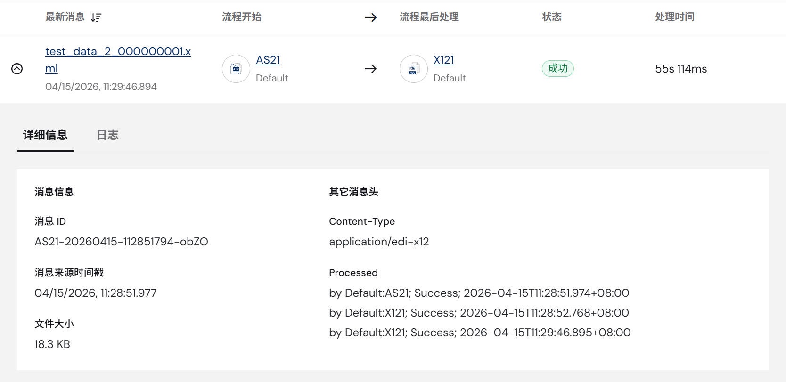Open test_data_2_000000001.xml file link
The height and width of the screenshot is (382, 786).
coord(118,60)
